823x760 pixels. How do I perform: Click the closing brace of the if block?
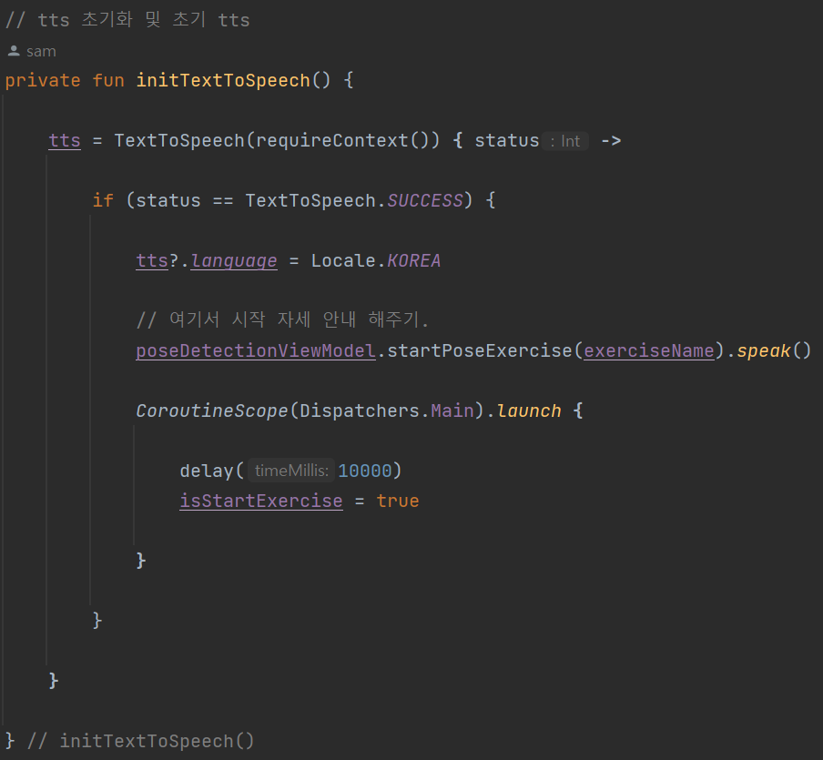click(x=97, y=621)
